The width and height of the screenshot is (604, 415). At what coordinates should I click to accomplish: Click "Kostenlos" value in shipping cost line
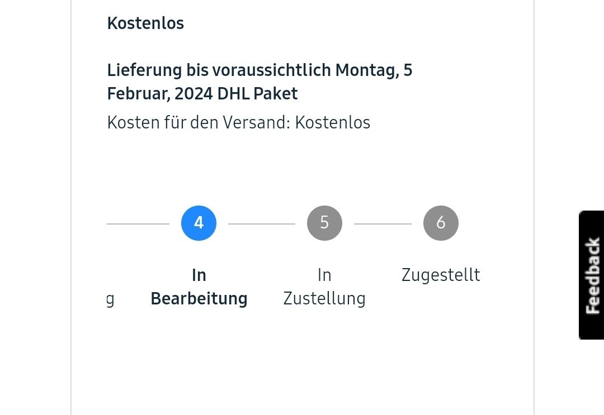pyautogui.click(x=333, y=123)
